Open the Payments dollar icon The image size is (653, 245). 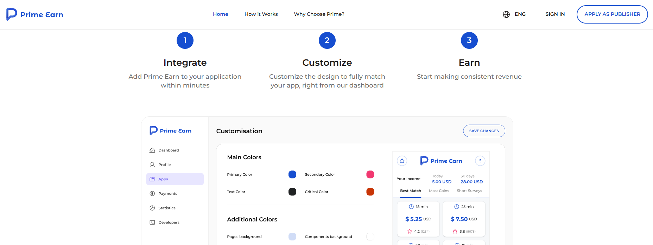pyautogui.click(x=152, y=193)
